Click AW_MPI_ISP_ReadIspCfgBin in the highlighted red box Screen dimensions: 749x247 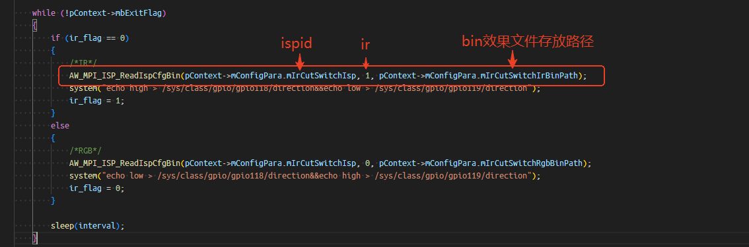(x=125, y=75)
